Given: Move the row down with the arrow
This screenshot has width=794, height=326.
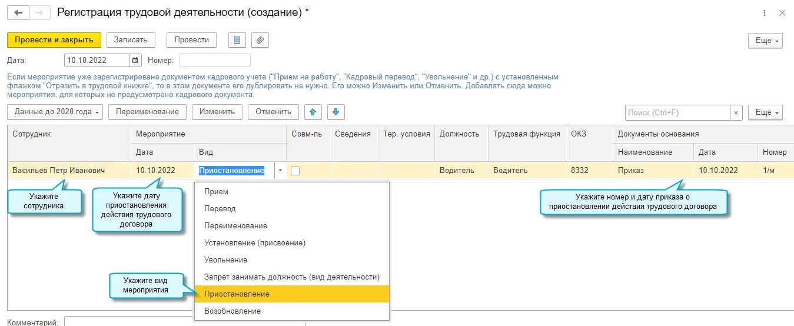Looking at the screenshot, I should click(335, 112).
